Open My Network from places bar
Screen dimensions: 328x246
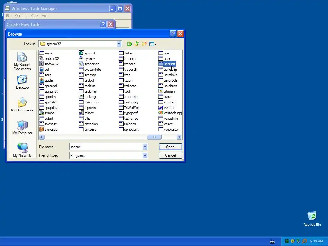(x=22, y=150)
